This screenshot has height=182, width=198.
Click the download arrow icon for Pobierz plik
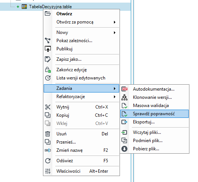coord(124,149)
